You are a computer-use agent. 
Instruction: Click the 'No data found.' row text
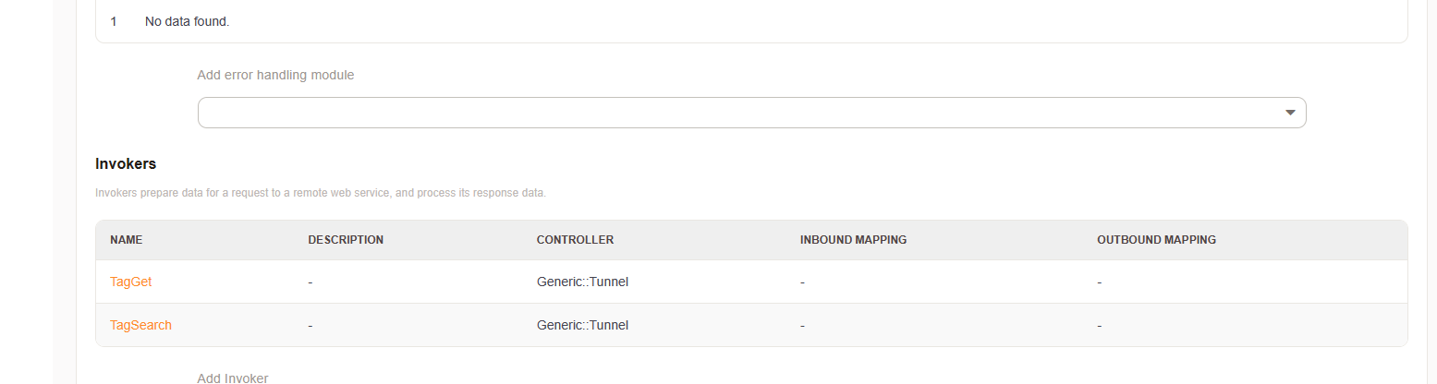[187, 21]
